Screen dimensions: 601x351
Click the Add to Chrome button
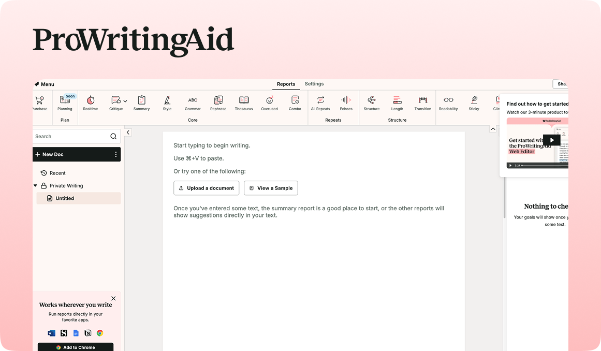(76, 347)
